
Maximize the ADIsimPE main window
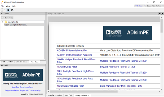(x=154, y=2)
